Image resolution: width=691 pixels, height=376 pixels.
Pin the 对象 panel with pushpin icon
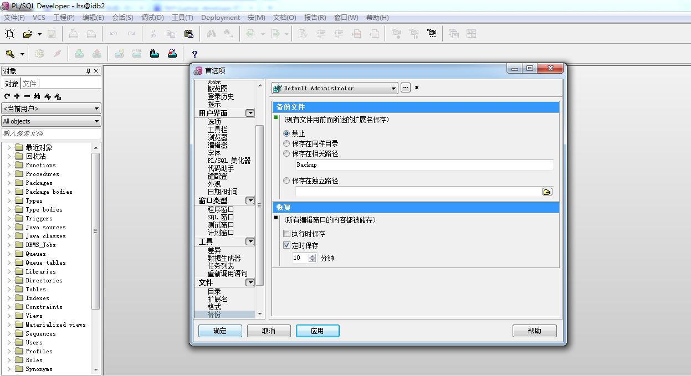tap(88, 71)
